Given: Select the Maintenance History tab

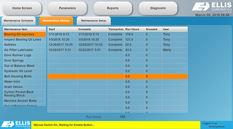Looking at the screenshot, I should (56, 21).
